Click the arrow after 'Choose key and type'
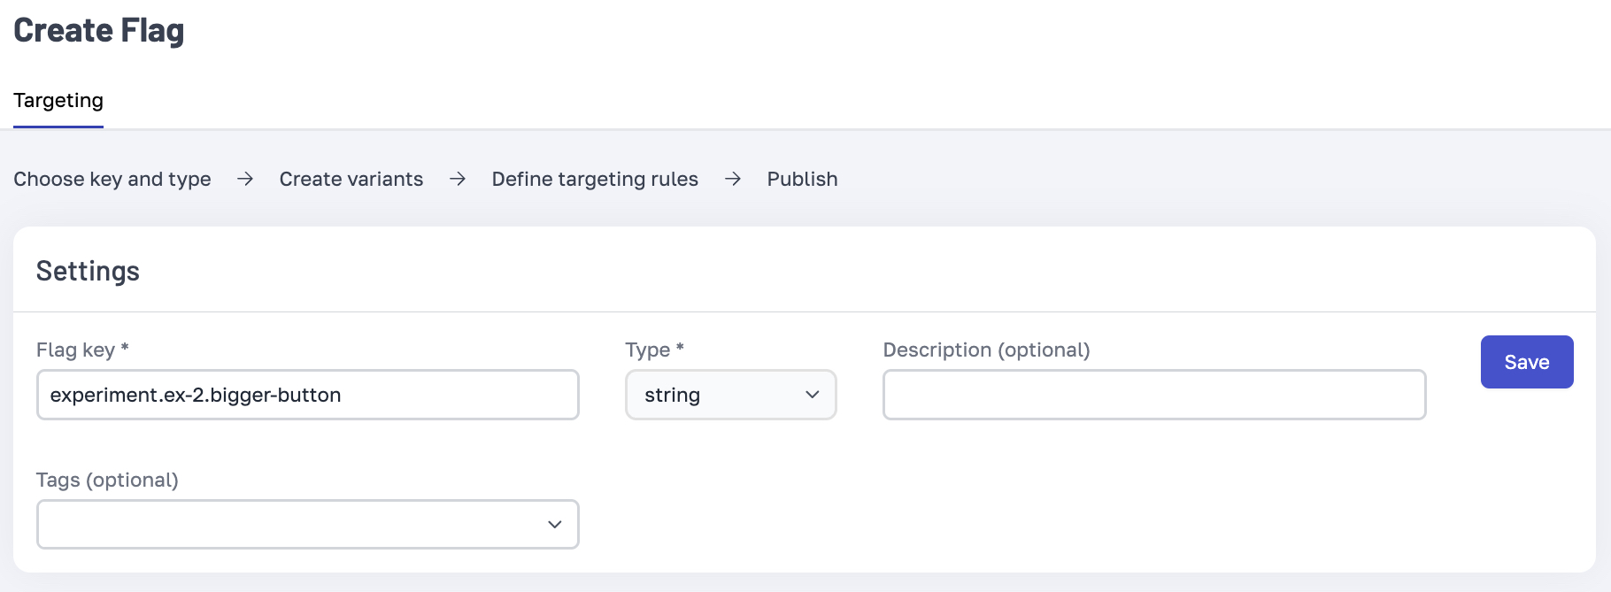This screenshot has width=1611, height=592. 245,180
